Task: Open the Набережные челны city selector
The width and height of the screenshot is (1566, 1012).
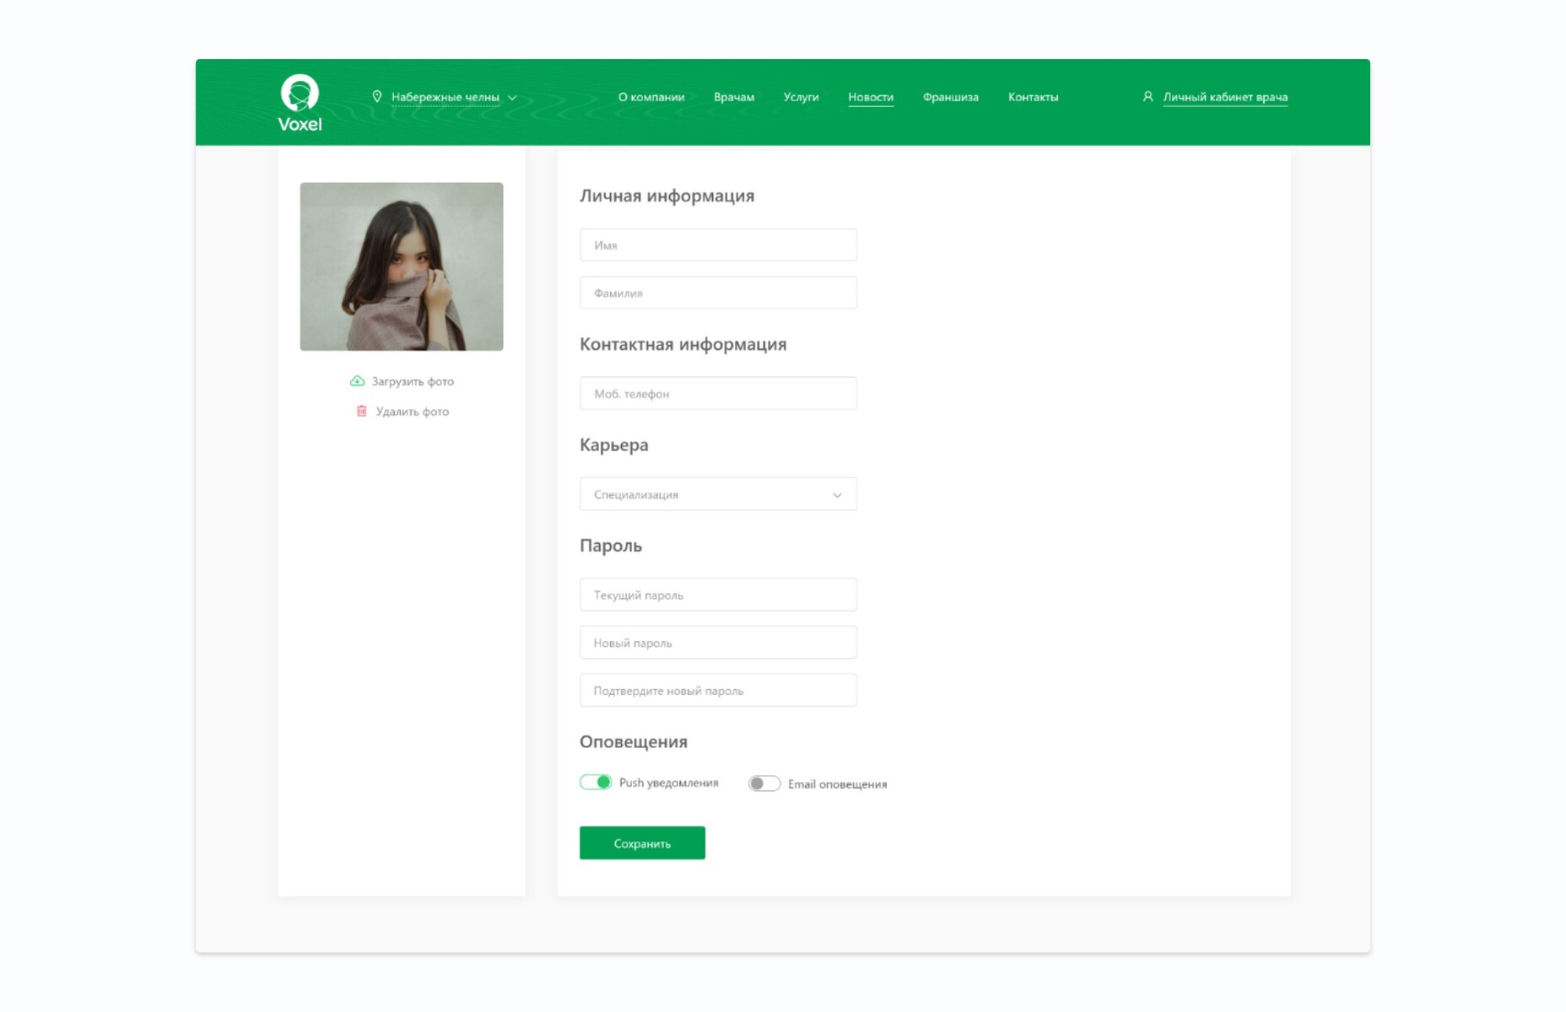Action: click(x=445, y=97)
